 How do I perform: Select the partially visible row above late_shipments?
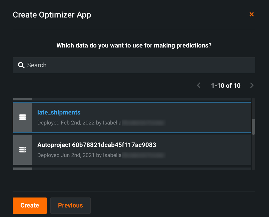tap(132, 99)
